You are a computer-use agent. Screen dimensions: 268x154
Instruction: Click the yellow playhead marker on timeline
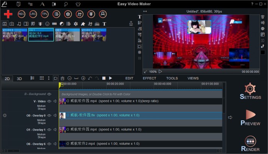(x=60, y=85)
